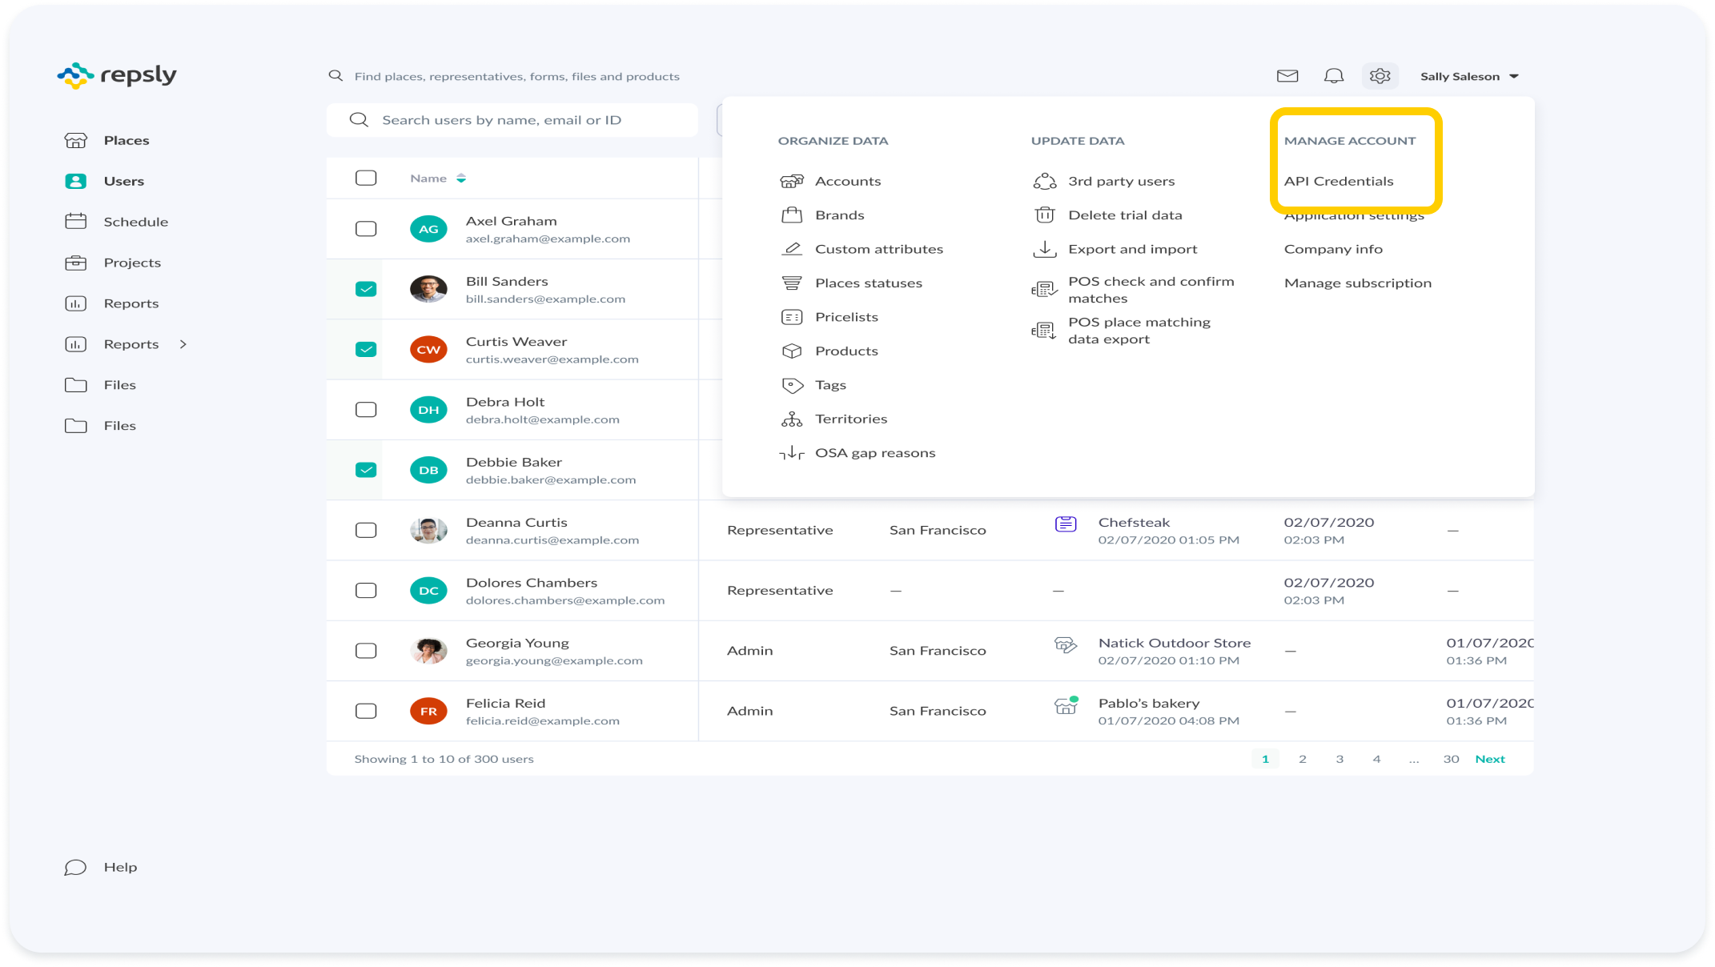Click the 3rd party users icon
1715x967 pixels.
tap(1045, 181)
